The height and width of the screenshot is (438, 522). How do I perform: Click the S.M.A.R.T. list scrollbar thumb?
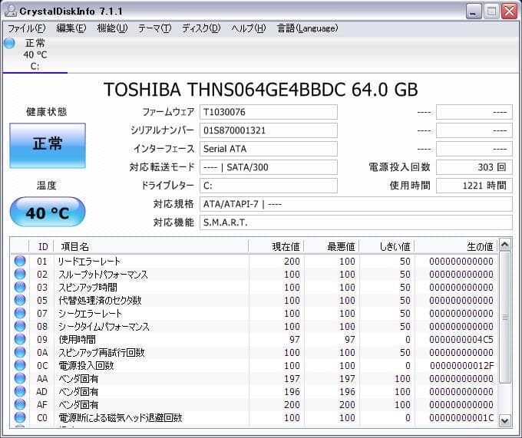(x=505, y=318)
